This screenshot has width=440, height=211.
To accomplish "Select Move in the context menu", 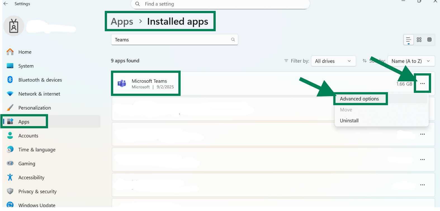I will click(346, 110).
